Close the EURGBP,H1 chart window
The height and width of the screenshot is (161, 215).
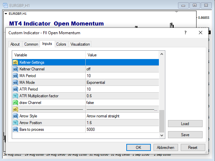coord(206,5)
